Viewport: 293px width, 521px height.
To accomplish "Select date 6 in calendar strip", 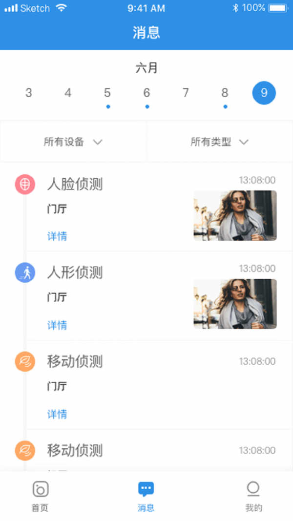I will click(x=146, y=93).
